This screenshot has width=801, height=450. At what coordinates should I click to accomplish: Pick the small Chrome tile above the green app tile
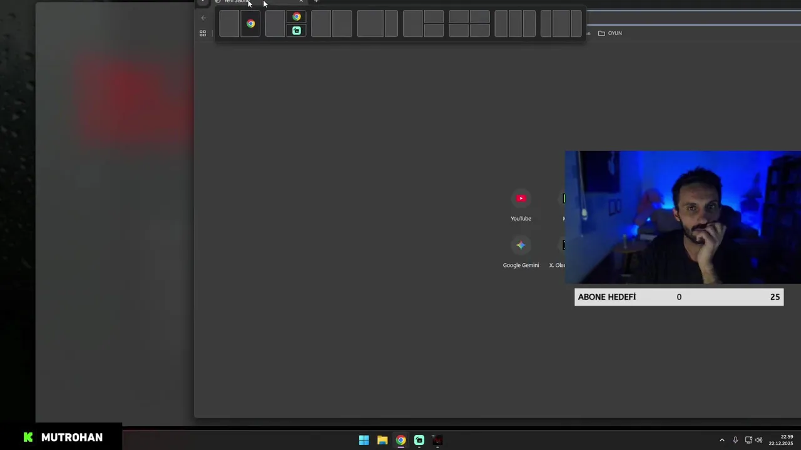click(297, 17)
